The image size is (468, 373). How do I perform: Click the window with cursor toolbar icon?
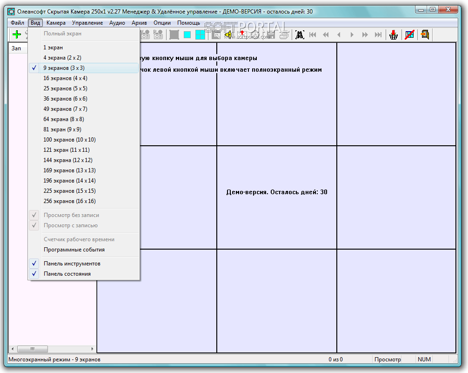click(216, 35)
